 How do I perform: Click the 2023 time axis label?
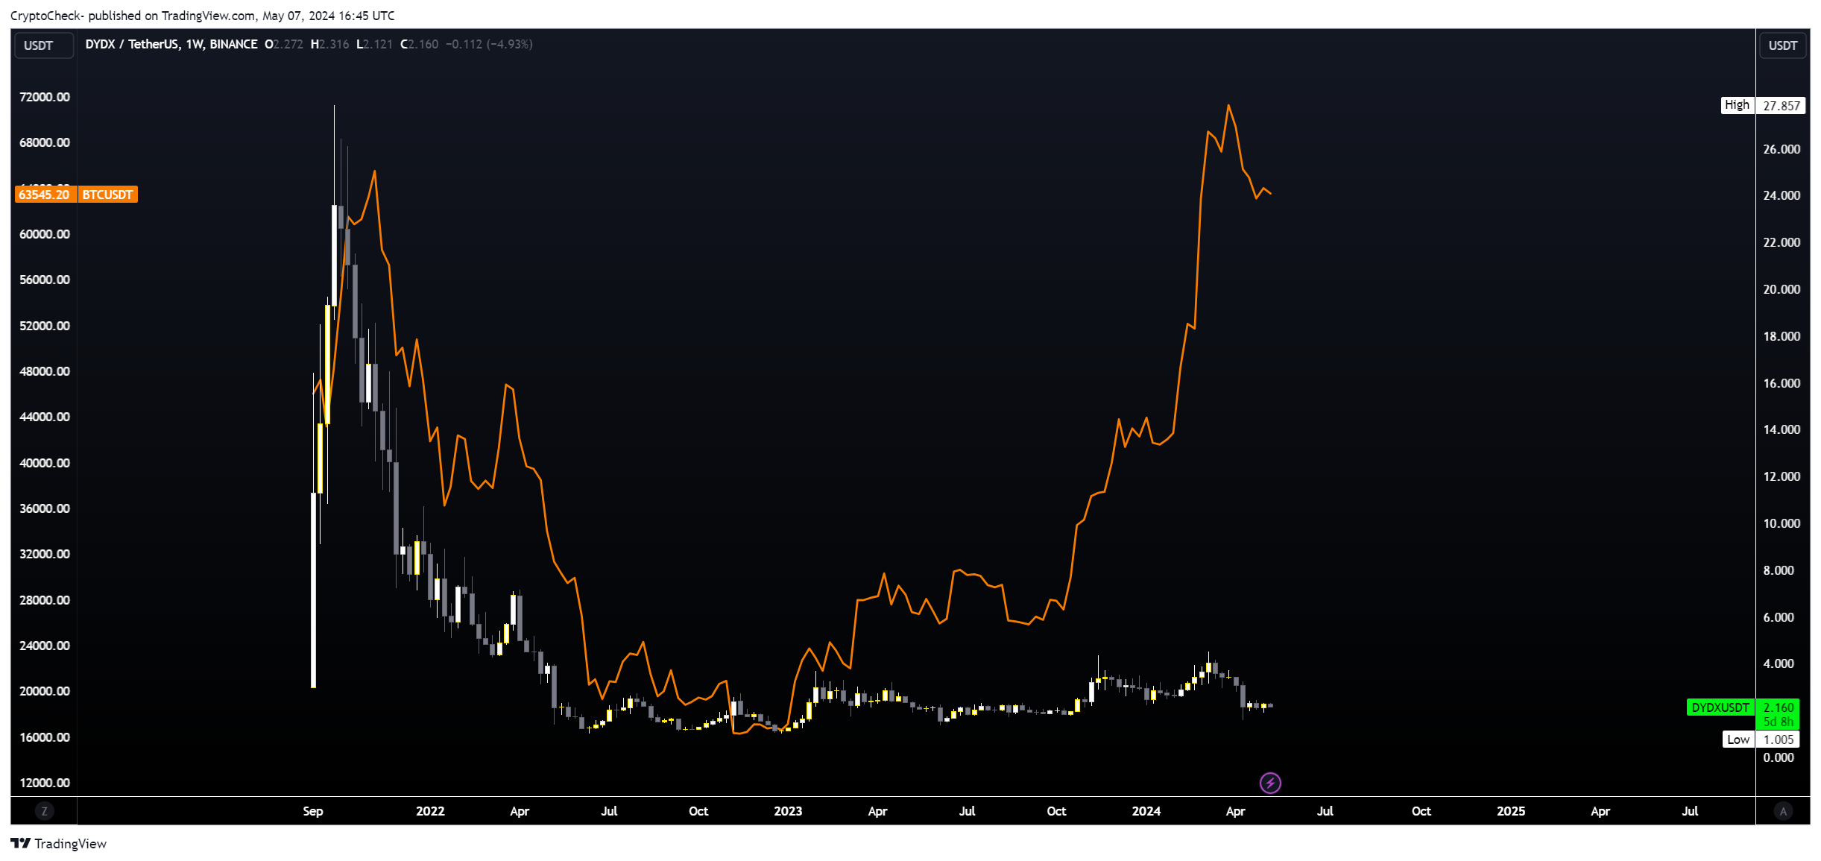pyautogui.click(x=788, y=811)
